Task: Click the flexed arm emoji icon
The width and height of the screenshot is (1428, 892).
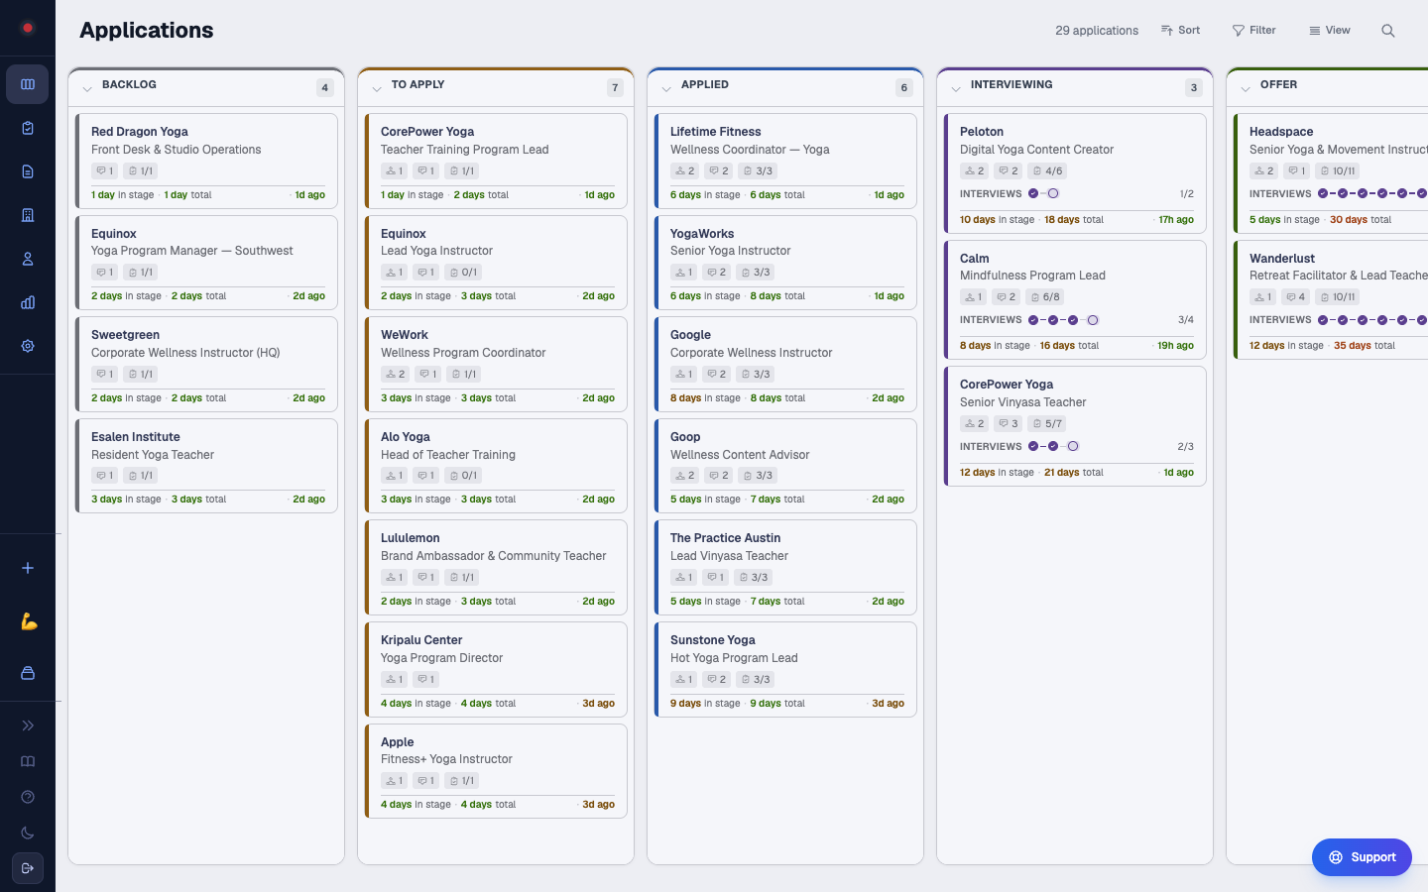Action: 28,621
